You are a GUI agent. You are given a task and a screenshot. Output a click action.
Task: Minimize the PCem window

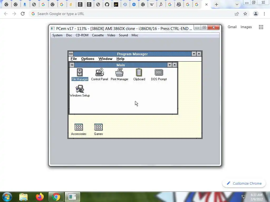[197, 27]
